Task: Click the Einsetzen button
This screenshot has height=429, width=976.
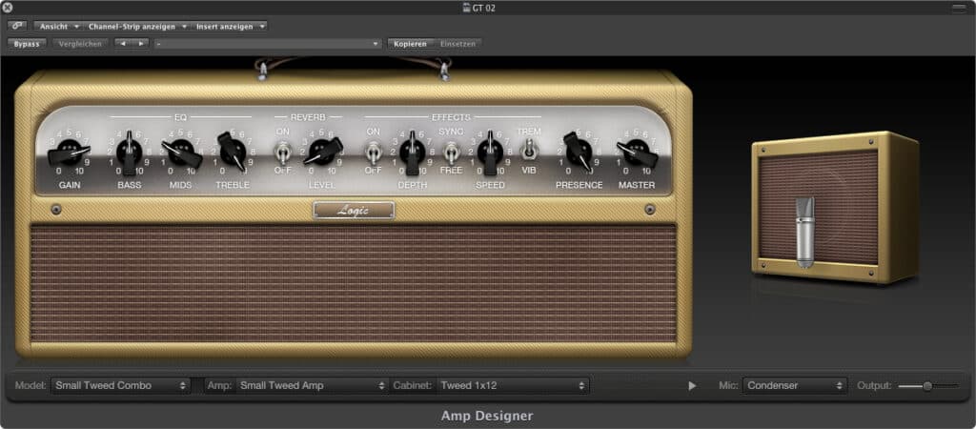Action: [x=458, y=44]
